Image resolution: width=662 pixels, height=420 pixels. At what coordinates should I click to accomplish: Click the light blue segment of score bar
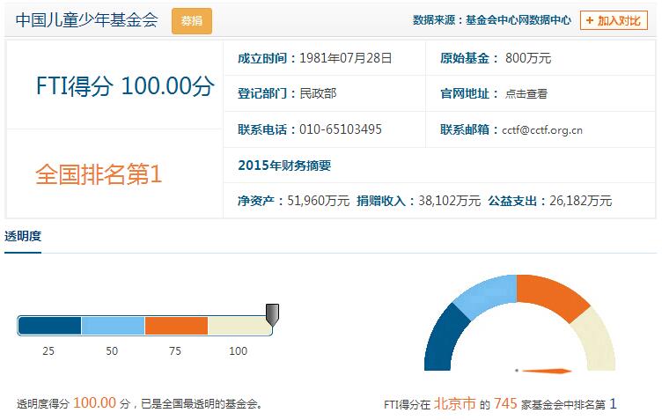pyautogui.click(x=113, y=326)
